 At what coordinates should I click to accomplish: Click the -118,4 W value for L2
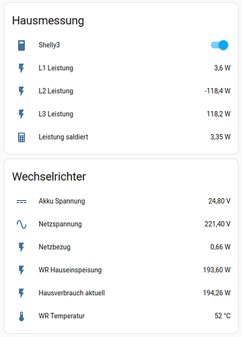point(217,91)
